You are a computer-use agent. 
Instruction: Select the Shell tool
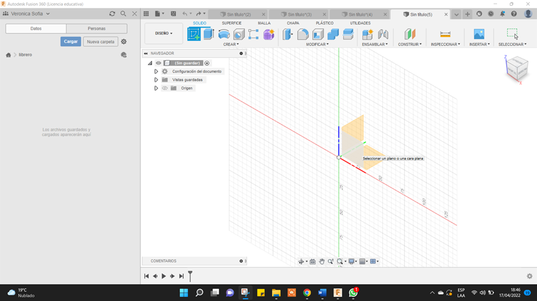318,34
